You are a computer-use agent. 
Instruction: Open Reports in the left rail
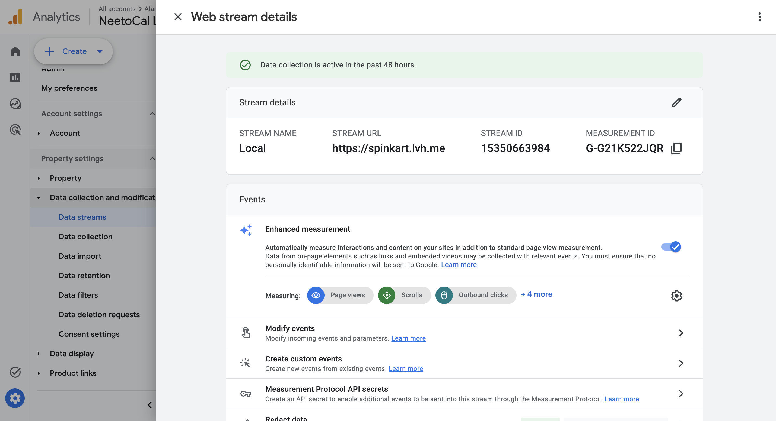(x=15, y=77)
